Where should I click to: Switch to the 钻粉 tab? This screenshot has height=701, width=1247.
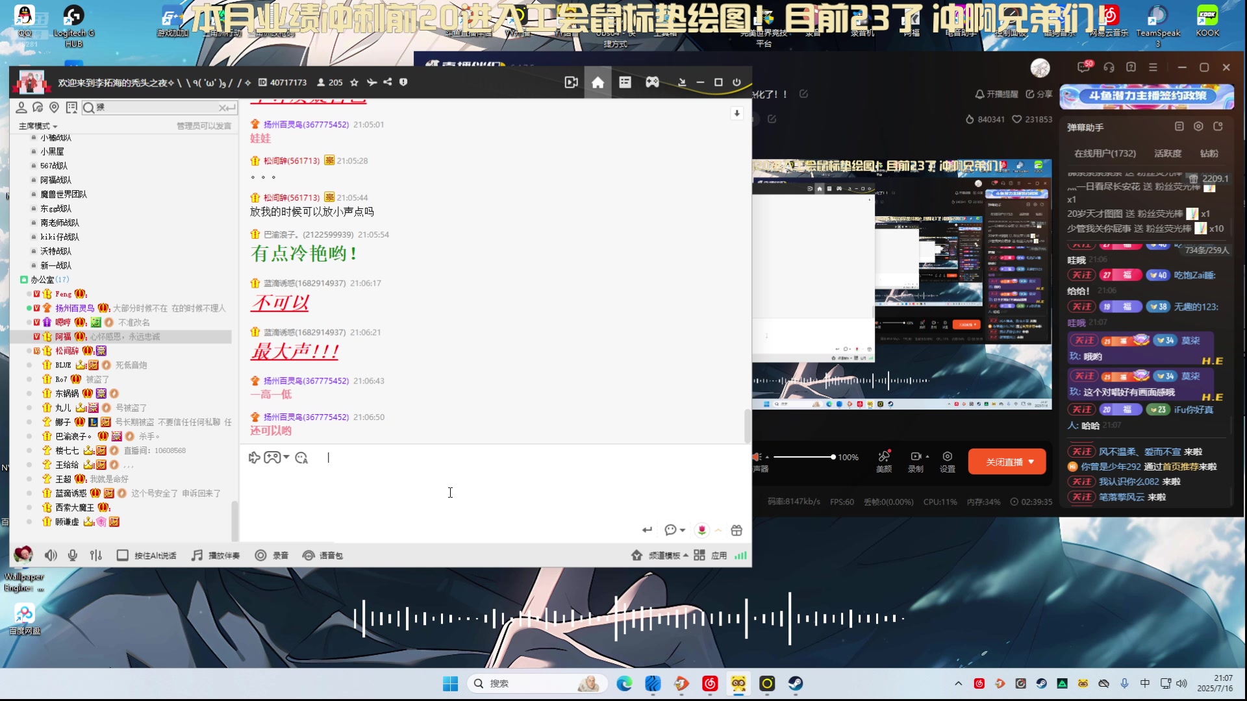pyautogui.click(x=1209, y=154)
